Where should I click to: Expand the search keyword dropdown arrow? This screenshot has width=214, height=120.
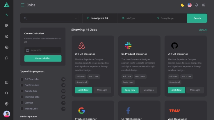pos(76,18)
